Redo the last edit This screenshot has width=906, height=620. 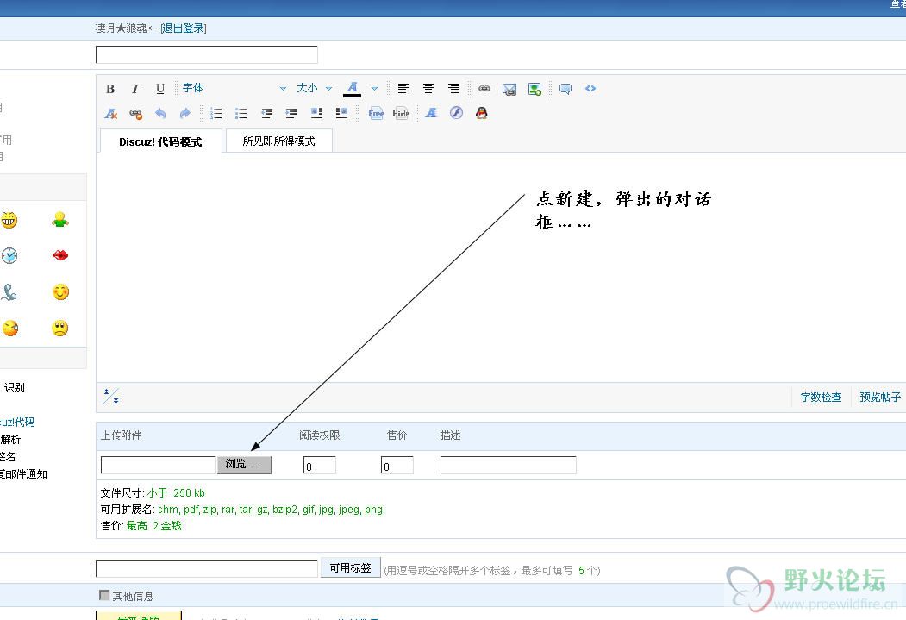tap(184, 113)
